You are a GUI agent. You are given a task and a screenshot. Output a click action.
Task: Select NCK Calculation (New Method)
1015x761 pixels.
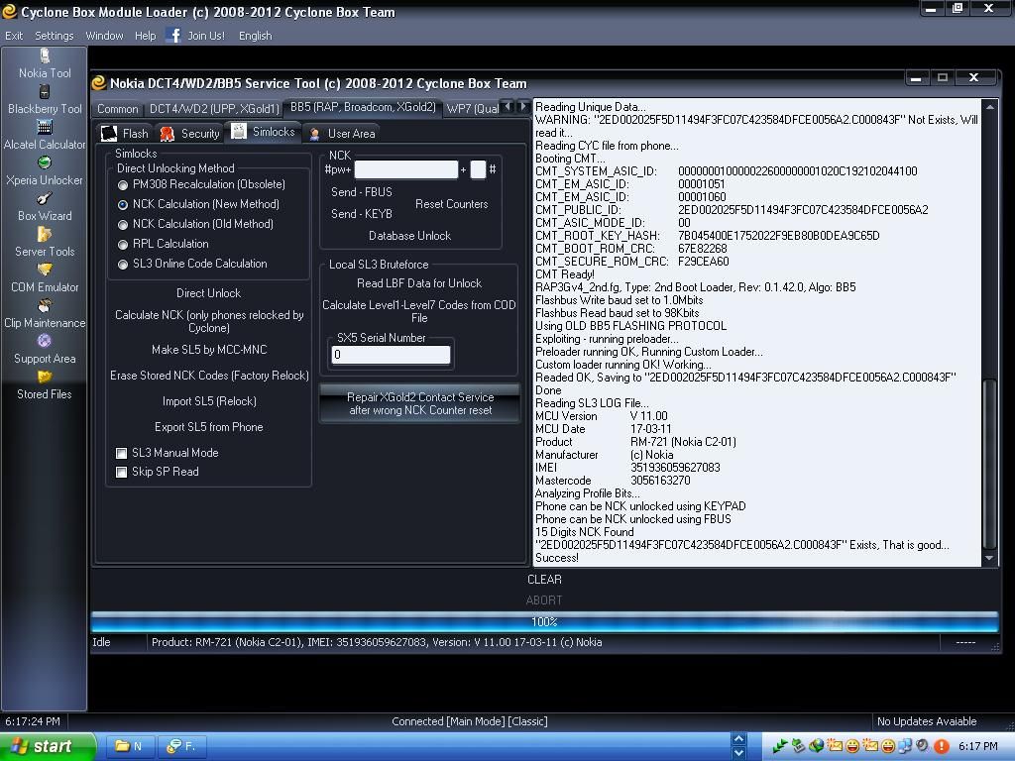[122, 204]
